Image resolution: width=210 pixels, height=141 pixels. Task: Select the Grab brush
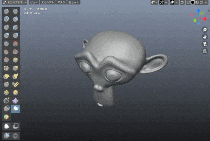pos(15,68)
